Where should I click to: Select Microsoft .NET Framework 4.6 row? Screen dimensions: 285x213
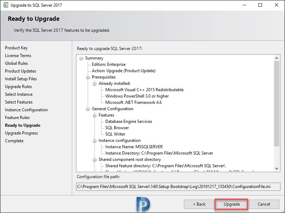pos(133,102)
